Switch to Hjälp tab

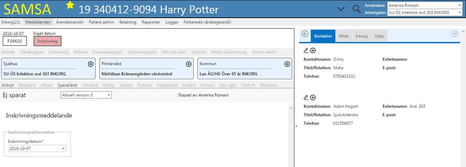click(x=379, y=36)
